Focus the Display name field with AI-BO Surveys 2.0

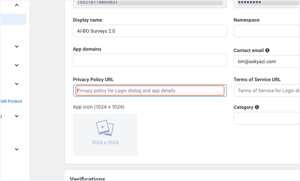pyautogui.click(x=150, y=31)
